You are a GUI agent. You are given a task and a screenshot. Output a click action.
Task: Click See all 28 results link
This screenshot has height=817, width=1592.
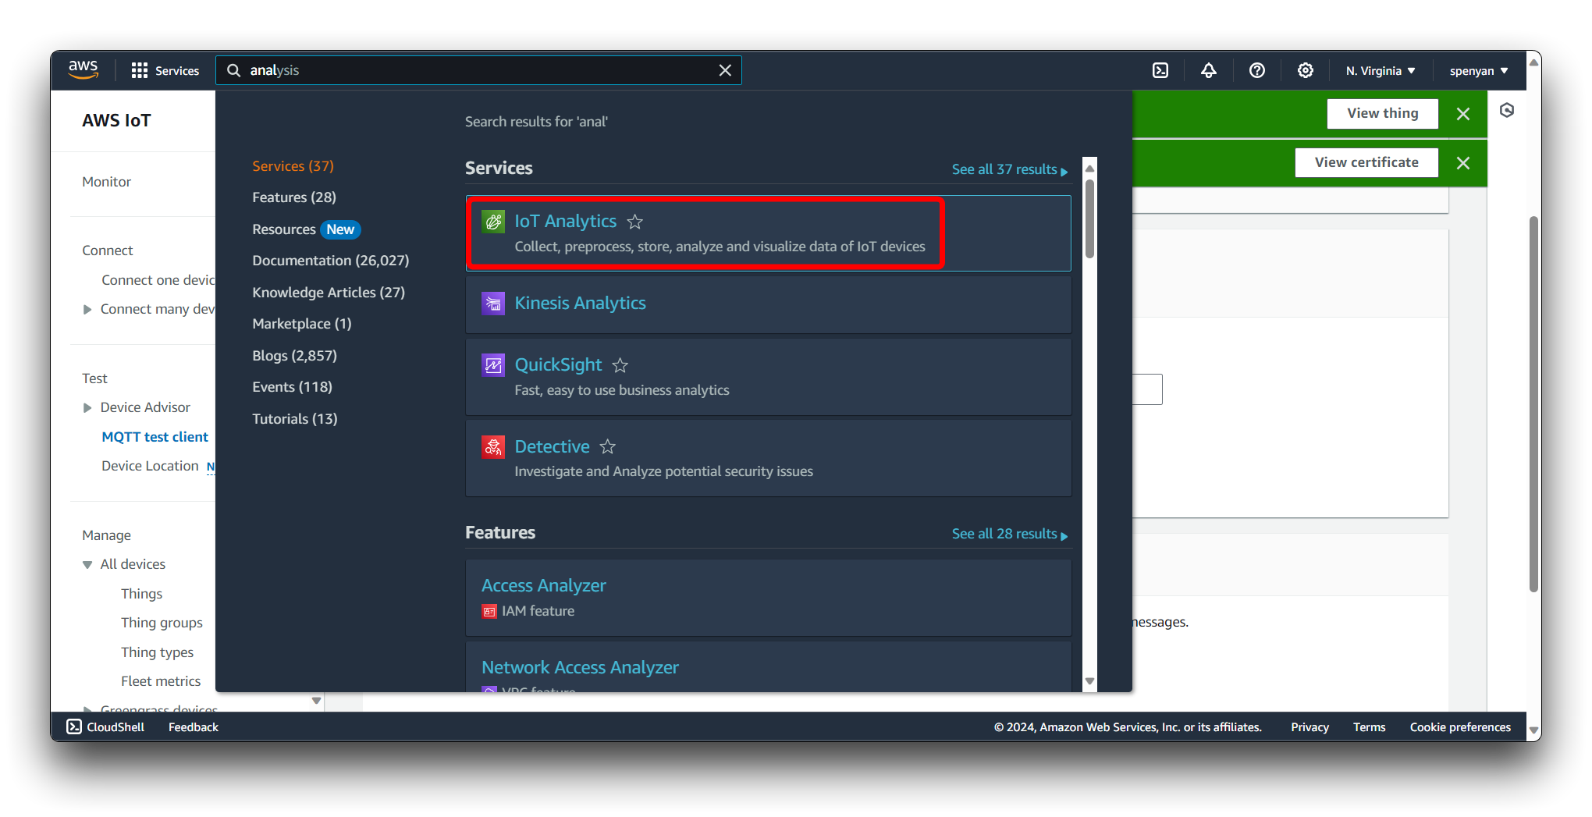(x=1009, y=534)
